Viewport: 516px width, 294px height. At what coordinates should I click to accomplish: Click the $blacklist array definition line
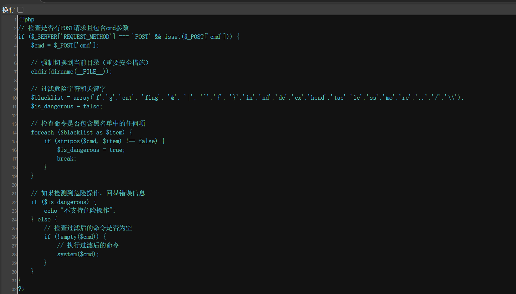[x=247, y=98]
